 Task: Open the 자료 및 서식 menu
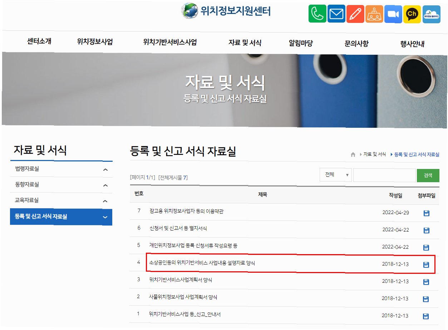pyautogui.click(x=245, y=43)
